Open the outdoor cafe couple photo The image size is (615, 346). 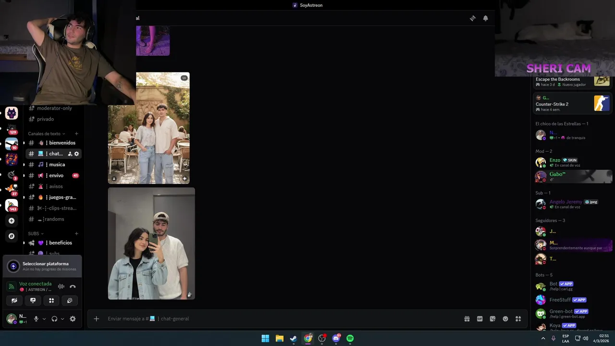pyautogui.click(x=148, y=128)
